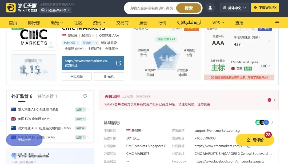Open the 澳大利亚 ASIC 全牌照 (MM) row arrow
Viewport: 288px width, 164px height.
[88, 109]
